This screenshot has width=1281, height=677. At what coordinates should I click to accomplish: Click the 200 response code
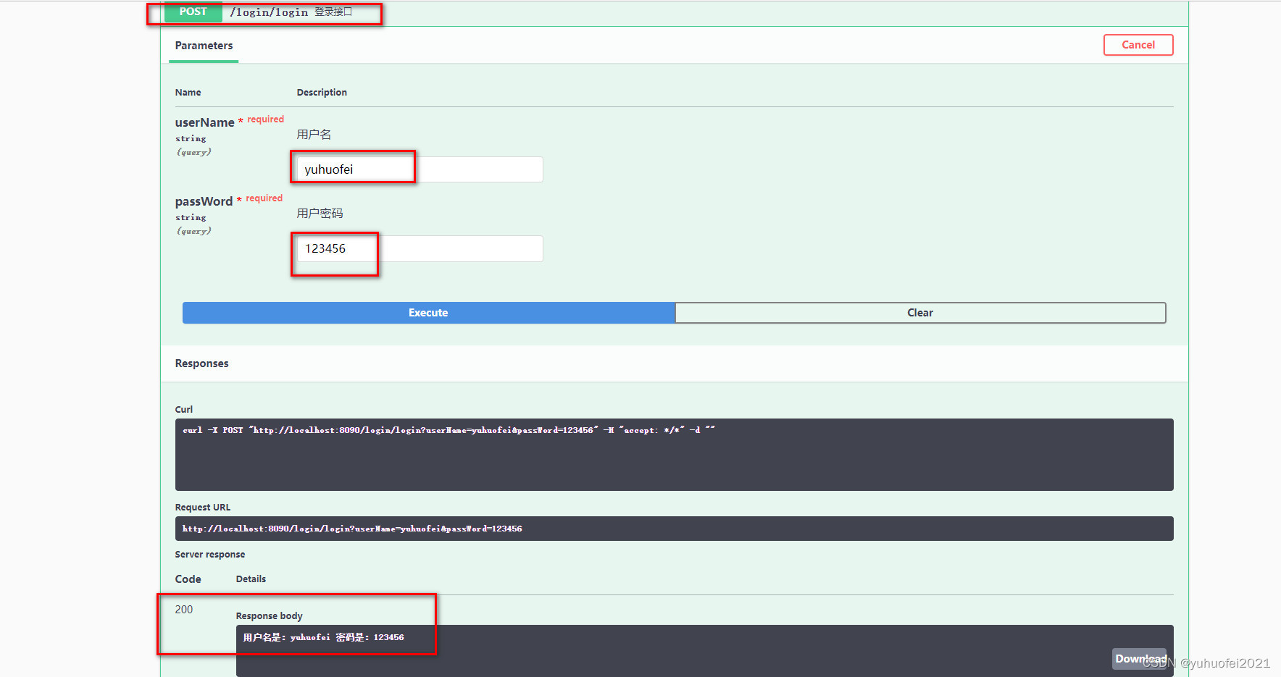[184, 610]
